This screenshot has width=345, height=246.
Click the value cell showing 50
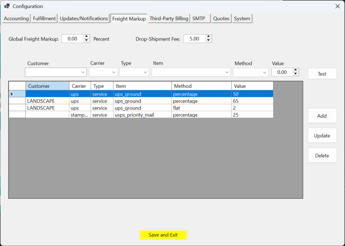(252, 94)
